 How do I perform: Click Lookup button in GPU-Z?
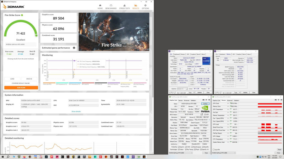(x=206, y=104)
